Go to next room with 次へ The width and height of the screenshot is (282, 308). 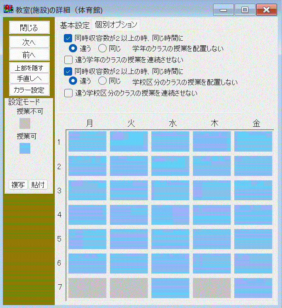[29, 42]
